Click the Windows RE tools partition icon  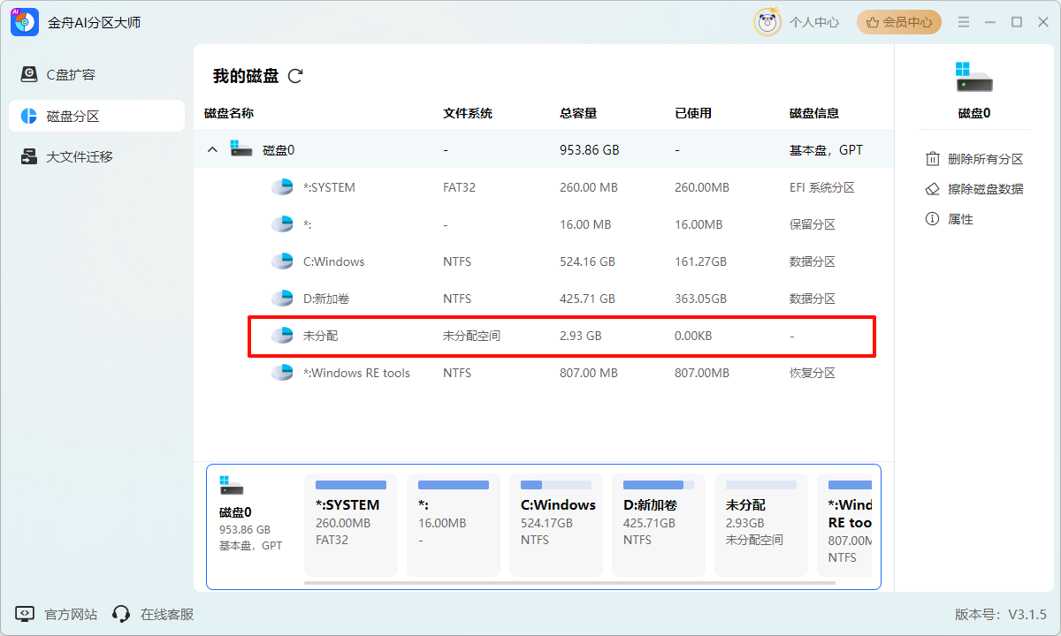(282, 373)
